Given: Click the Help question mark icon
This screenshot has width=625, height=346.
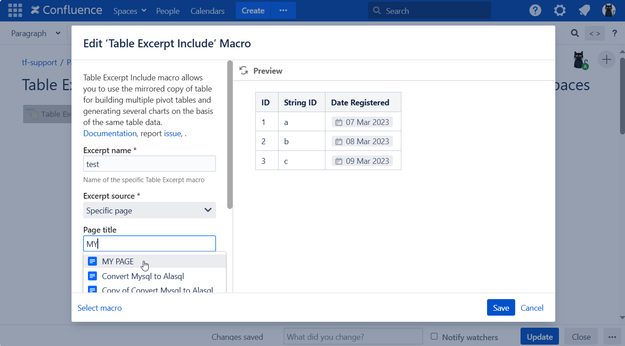Looking at the screenshot, I should [535, 11].
